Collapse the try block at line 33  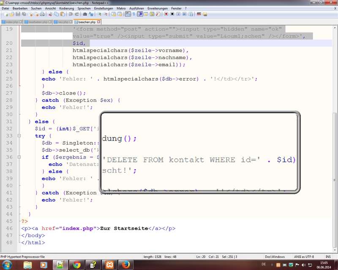(19, 136)
